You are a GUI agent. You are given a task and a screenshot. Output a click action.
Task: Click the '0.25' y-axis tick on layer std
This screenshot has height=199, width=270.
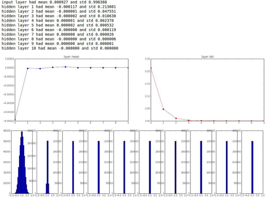click(x=147, y=59)
